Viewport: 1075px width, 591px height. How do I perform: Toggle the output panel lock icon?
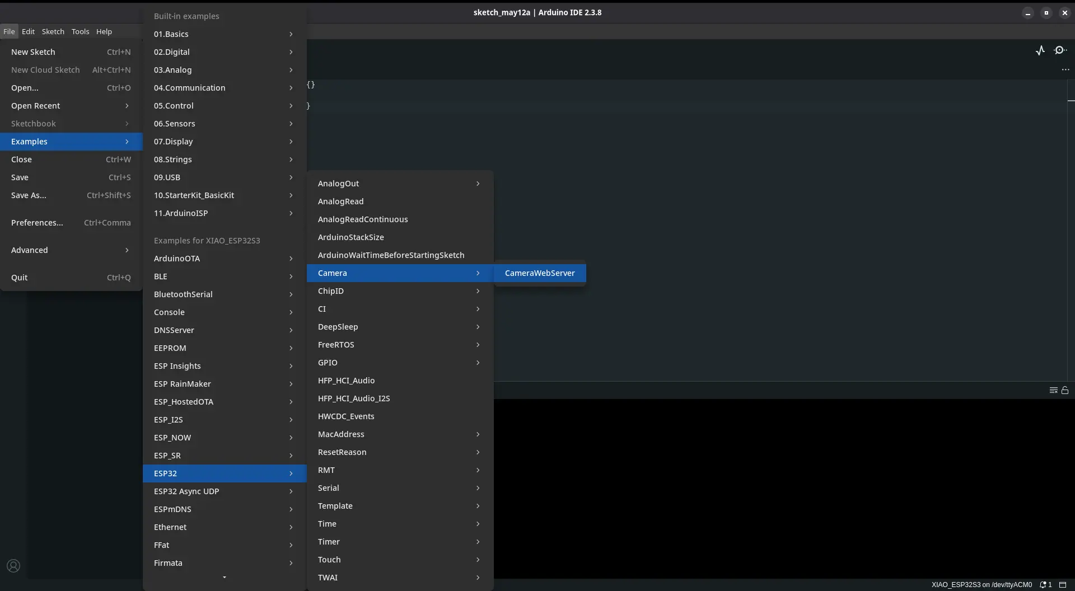[1065, 390]
